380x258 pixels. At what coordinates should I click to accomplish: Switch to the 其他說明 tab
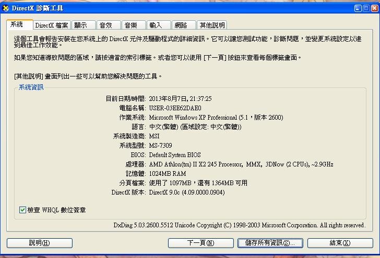tap(212, 25)
